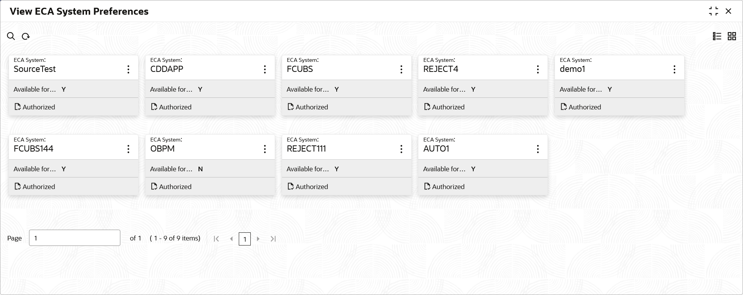Open the SourceTest card options menu

[128, 70]
